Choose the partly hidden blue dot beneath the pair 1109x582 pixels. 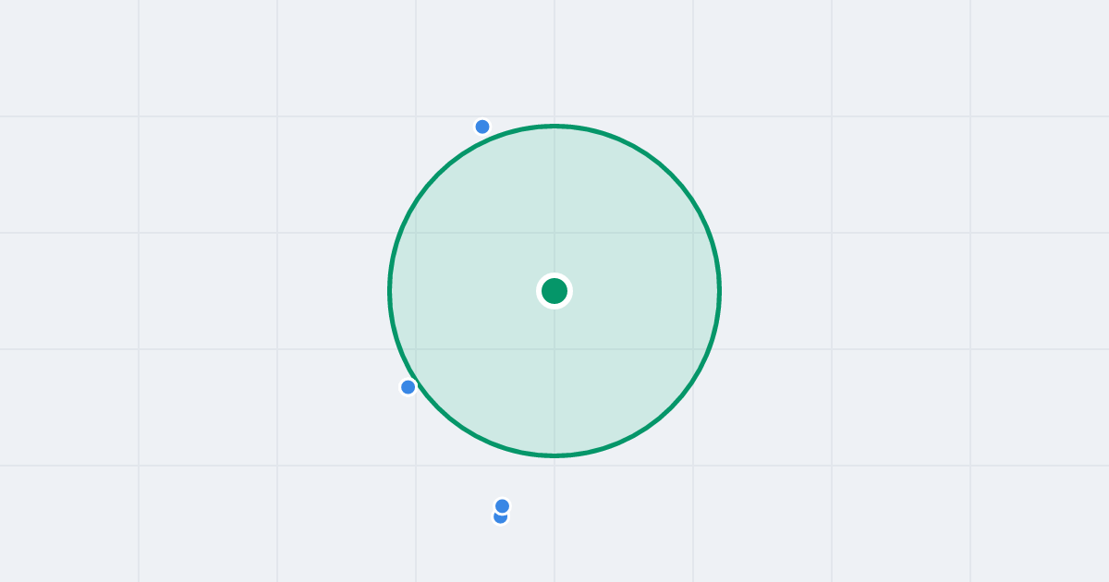pyautogui.click(x=500, y=518)
